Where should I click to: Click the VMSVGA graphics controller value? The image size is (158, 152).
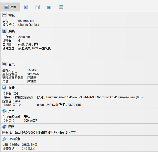point(33,74)
